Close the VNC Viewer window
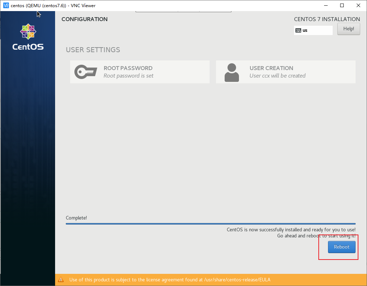 click(x=358, y=6)
